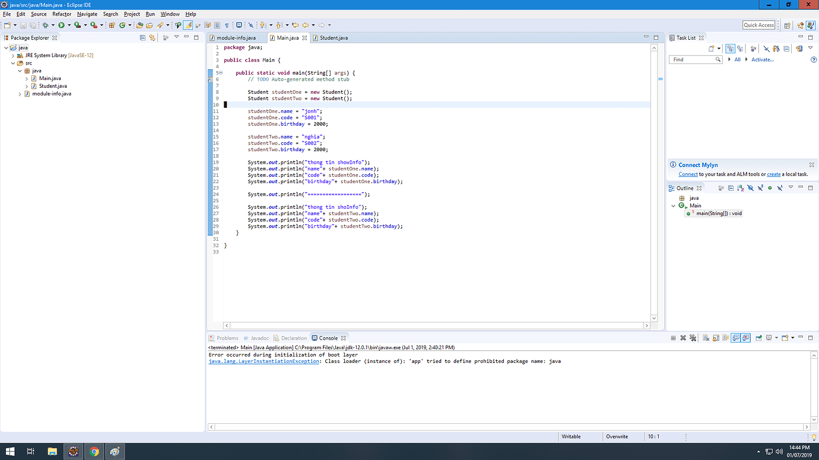Open the Refactor menu

click(x=61, y=14)
